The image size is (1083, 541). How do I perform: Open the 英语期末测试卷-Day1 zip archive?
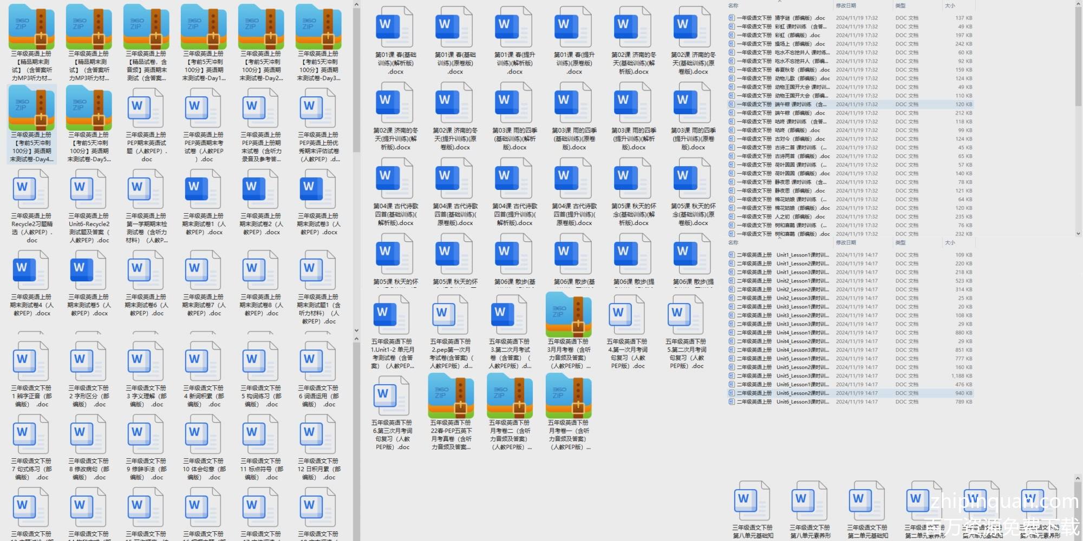(x=203, y=27)
